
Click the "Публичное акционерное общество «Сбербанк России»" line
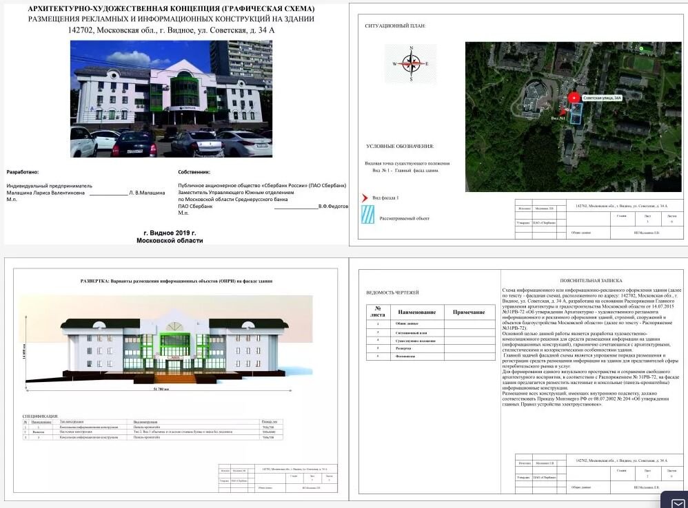(x=262, y=186)
